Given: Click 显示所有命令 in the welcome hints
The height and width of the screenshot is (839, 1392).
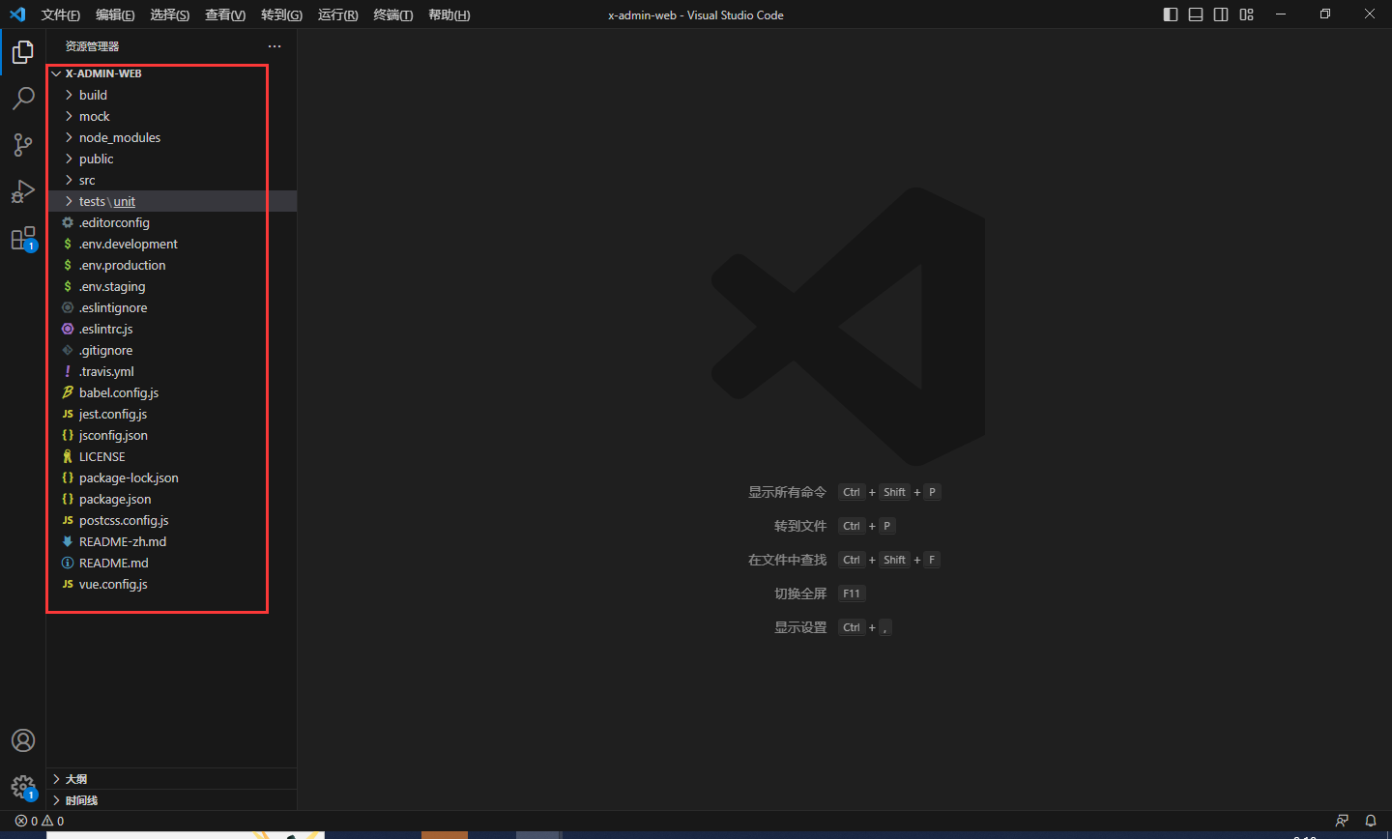Looking at the screenshot, I should pos(787,492).
